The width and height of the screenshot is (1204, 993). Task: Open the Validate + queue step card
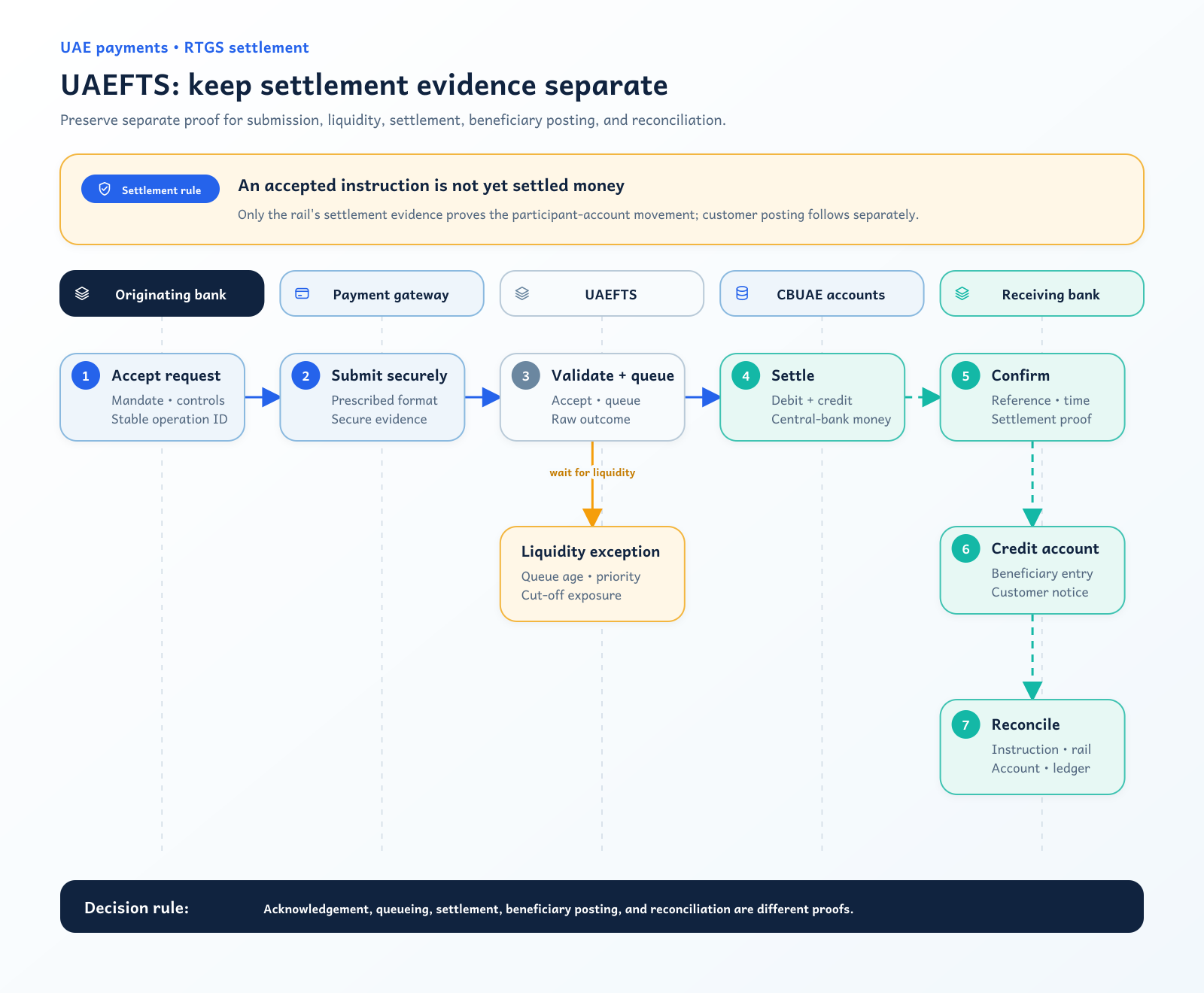pyautogui.click(x=592, y=397)
